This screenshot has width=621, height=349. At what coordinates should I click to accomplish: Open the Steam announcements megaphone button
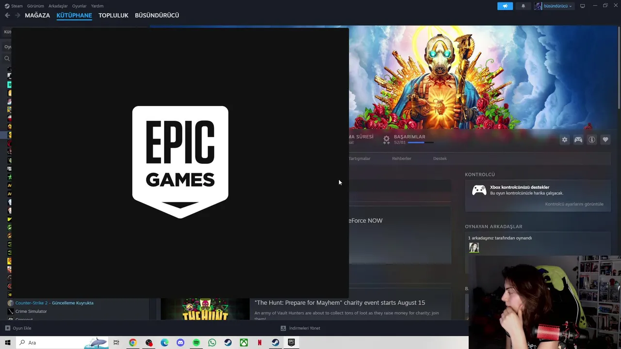tap(505, 6)
